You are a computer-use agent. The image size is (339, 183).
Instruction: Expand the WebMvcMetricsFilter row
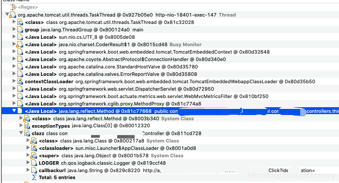[x=14, y=95]
